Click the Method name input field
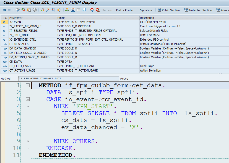 coord(68,79)
